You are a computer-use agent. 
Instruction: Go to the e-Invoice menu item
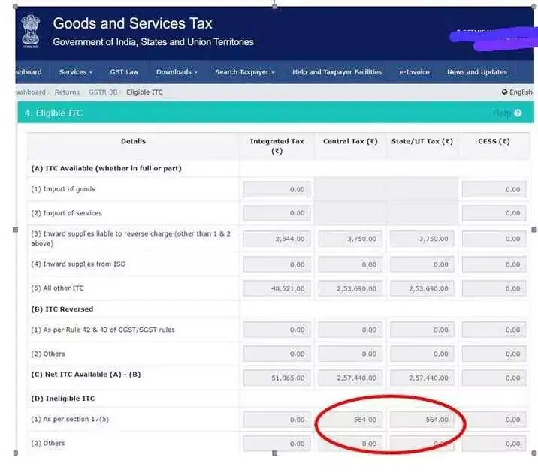pos(414,72)
